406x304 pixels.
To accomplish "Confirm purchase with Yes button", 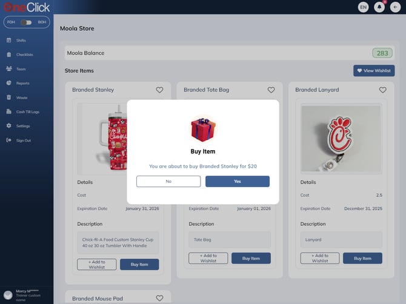I will coord(237,181).
